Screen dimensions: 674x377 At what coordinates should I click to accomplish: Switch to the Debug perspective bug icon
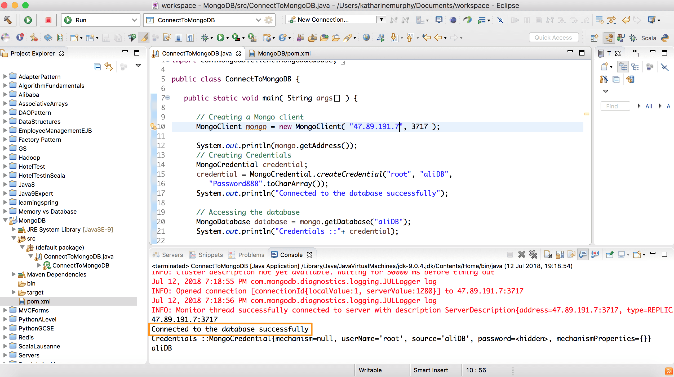pos(633,38)
